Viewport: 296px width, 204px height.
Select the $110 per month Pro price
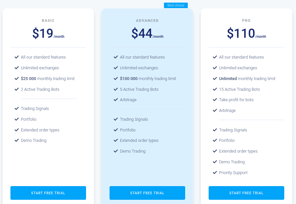pos(246,33)
